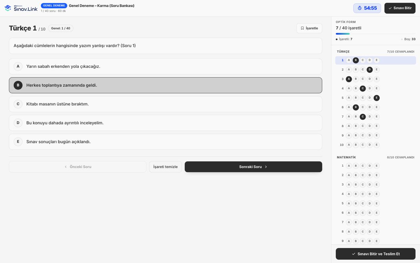Click the Sınav.Link logo
The height and width of the screenshot is (263, 420).
21,8
